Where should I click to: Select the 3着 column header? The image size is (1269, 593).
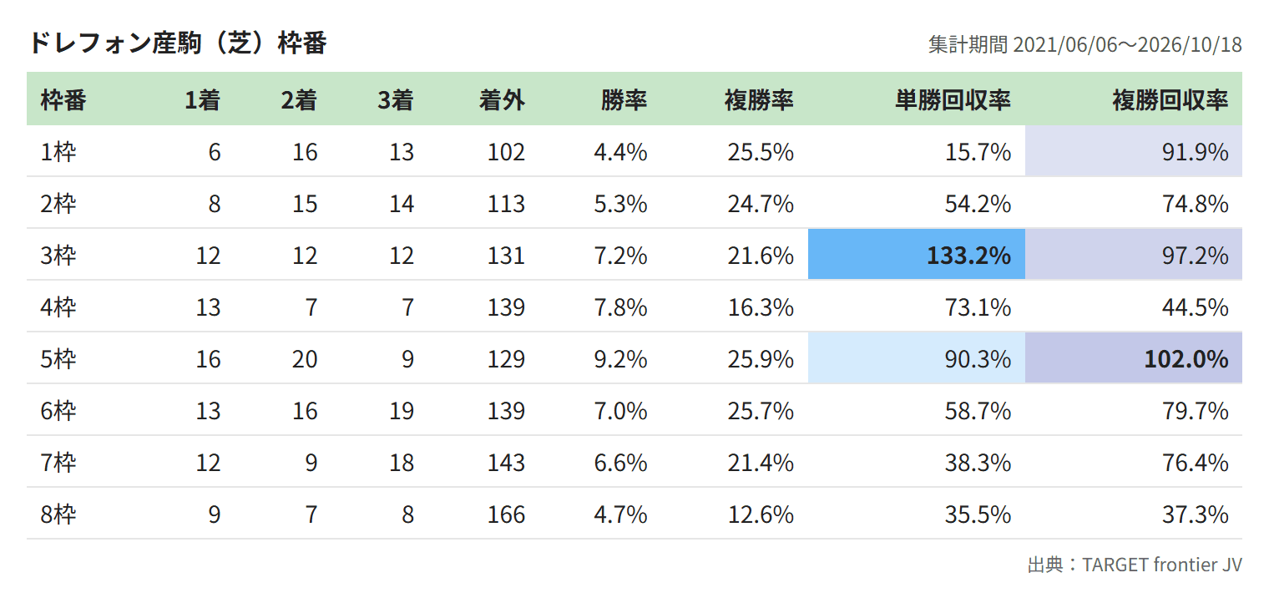click(x=396, y=101)
